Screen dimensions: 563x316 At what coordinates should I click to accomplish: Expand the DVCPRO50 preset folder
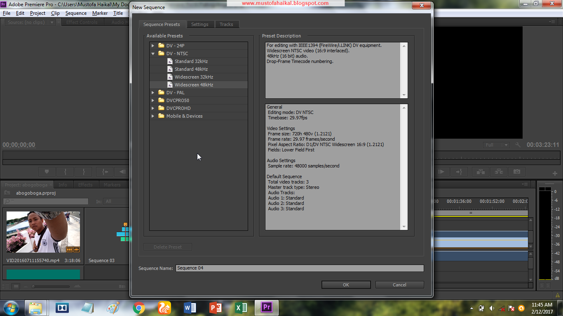(x=153, y=100)
